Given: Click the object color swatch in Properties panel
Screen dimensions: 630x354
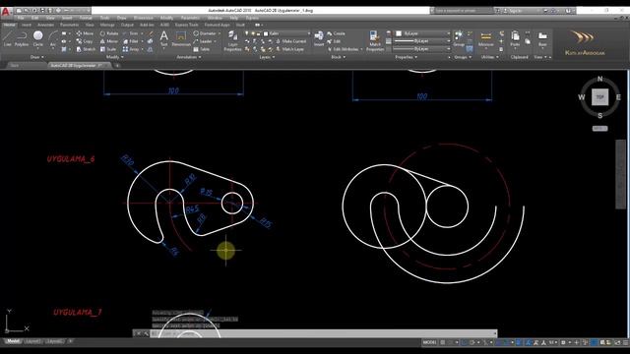Looking at the screenshot, I should coord(399,33).
